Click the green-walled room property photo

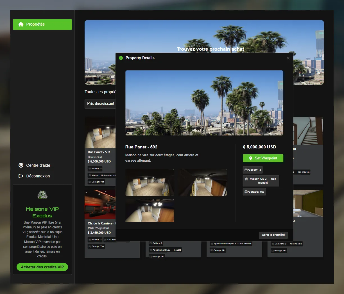tap(308, 203)
